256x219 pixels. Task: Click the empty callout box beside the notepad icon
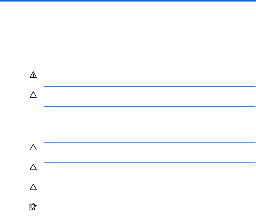point(150,210)
